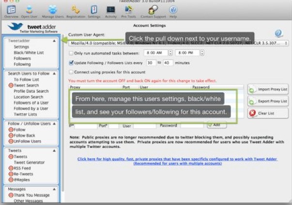The width and height of the screenshot is (292, 205).
Task: Click the Proxy column header
Action: point(94,87)
